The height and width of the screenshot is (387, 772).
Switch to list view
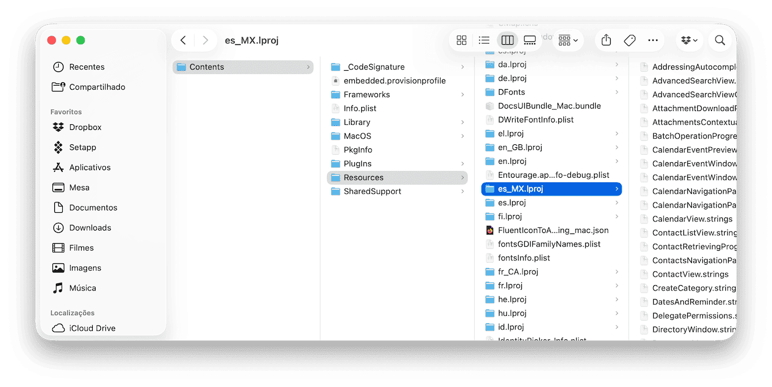click(484, 40)
